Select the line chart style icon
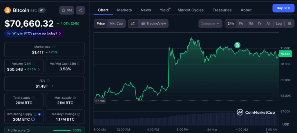Screen dimensions: 297x133 click(x=133, y=23)
